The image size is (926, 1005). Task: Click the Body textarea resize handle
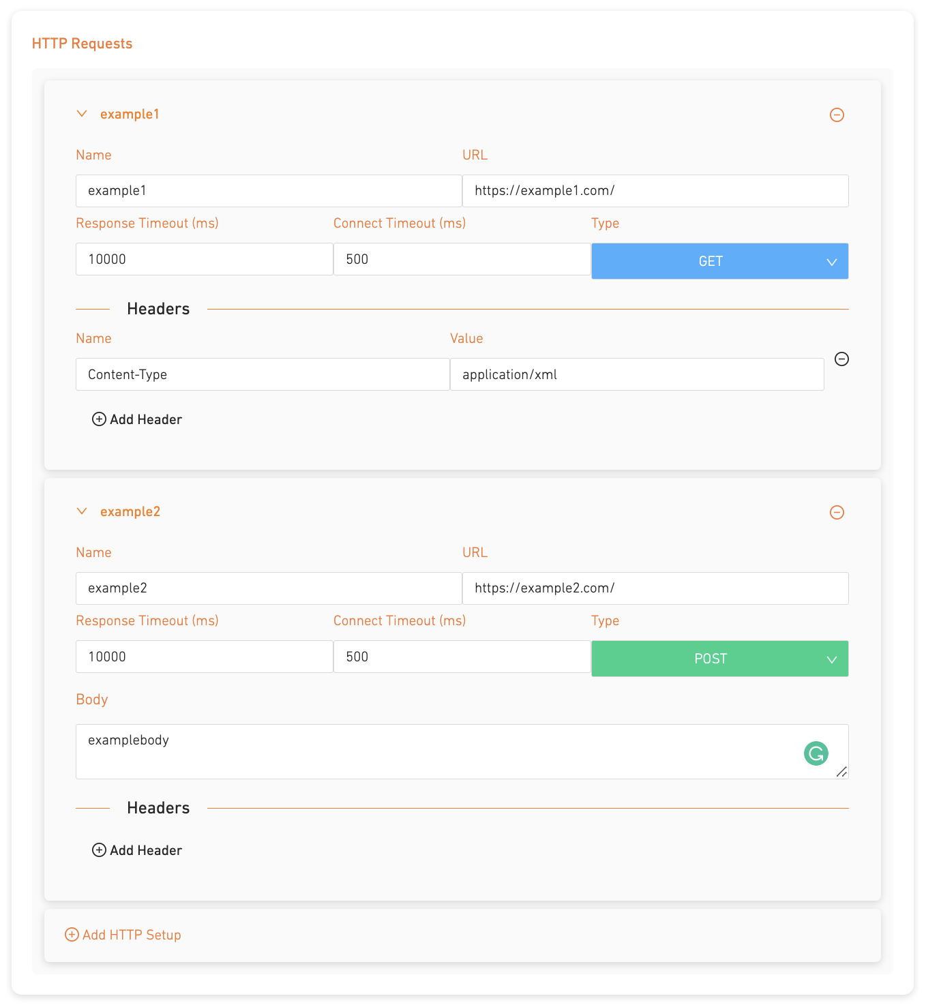pyautogui.click(x=842, y=772)
